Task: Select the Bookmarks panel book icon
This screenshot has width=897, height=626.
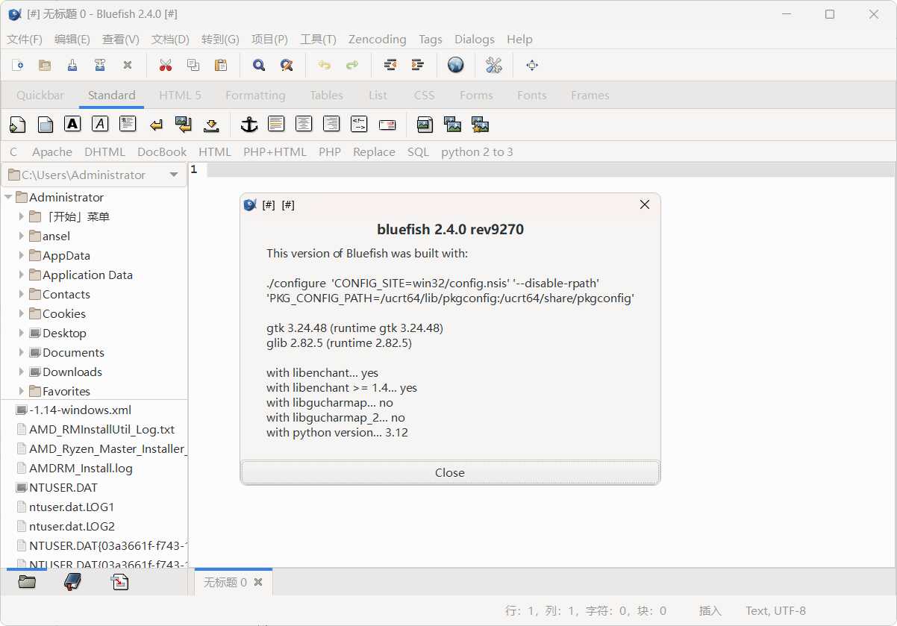Action: point(72,581)
